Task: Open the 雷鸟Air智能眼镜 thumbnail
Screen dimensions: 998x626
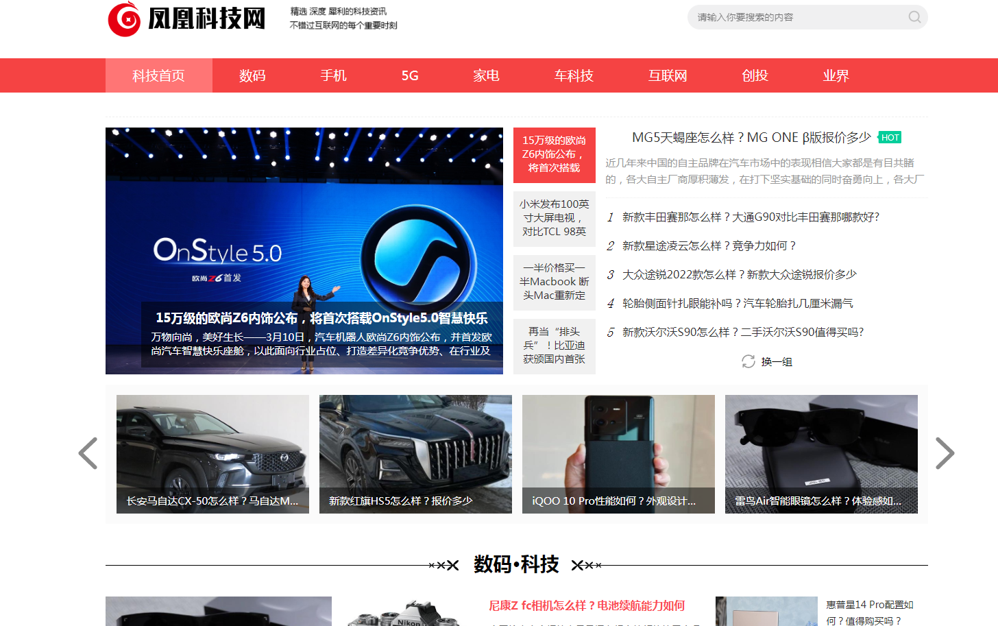Action: click(x=821, y=454)
